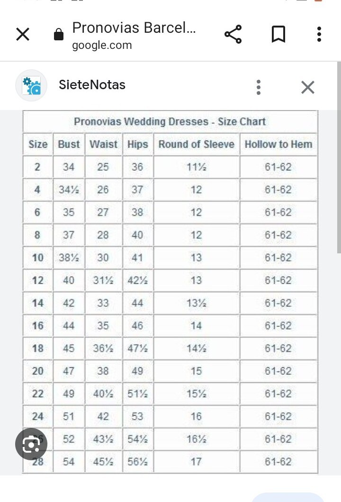341x502 pixels.
Task: Tap the Round of Sleeve header
Action: (196, 144)
